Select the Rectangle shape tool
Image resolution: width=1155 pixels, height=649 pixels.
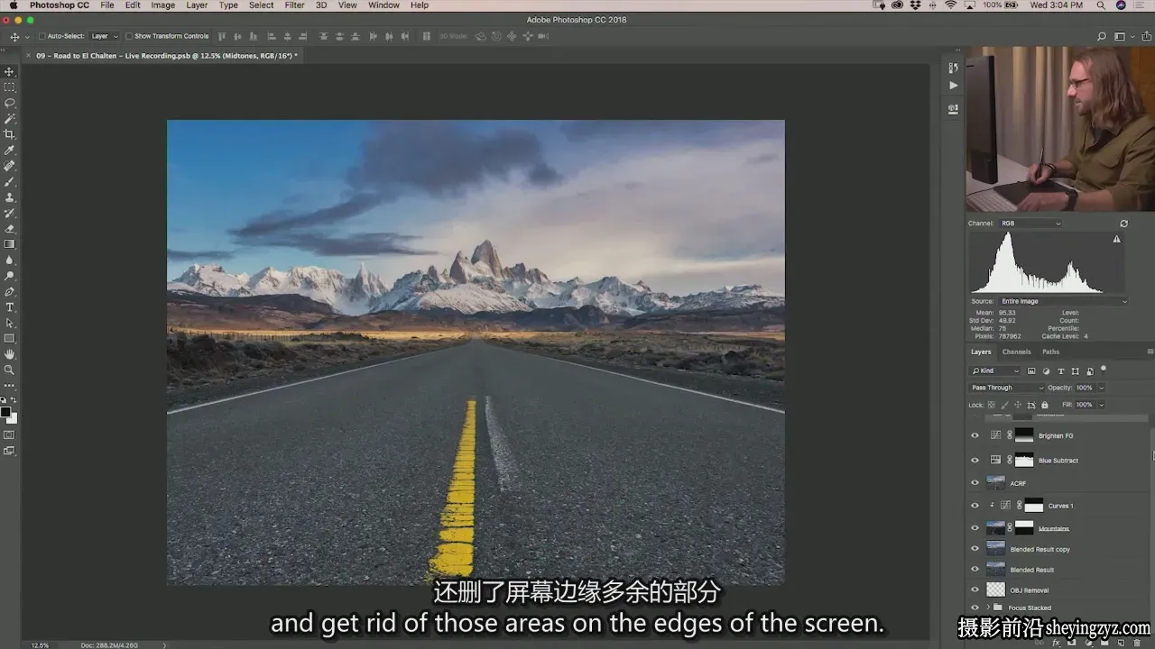pyautogui.click(x=10, y=338)
